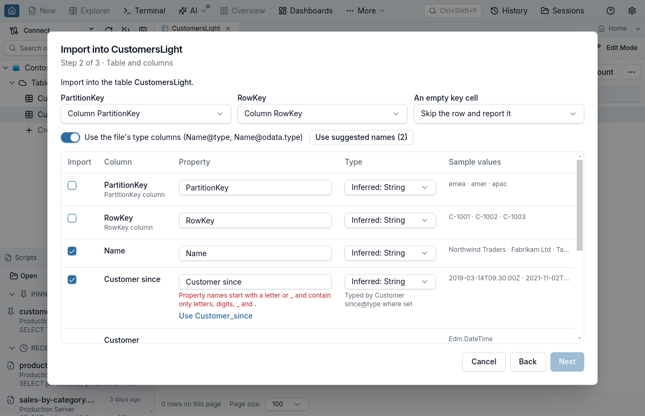Switch to the CustomersLight tab
This screenshot has width=645, height=416.
click(196, 29)
